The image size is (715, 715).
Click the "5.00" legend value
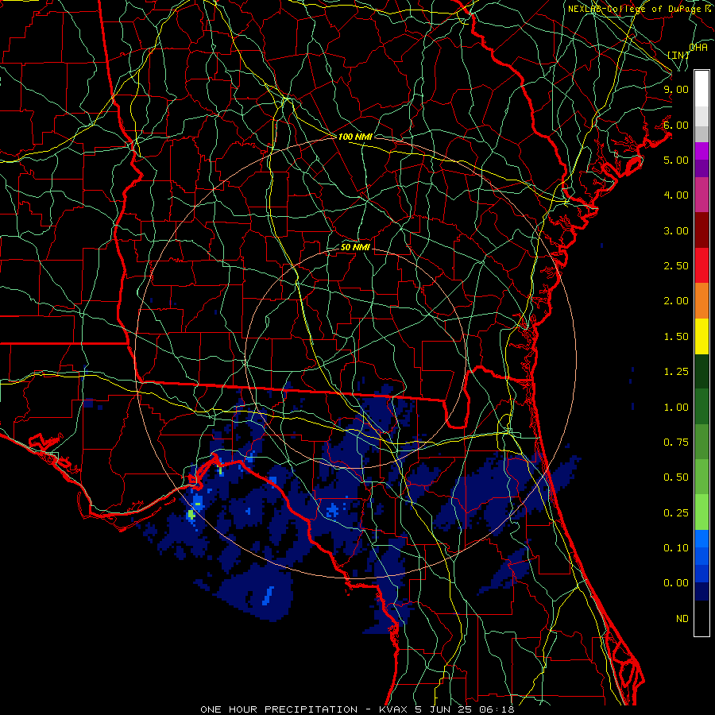click(x=676, y=160)
